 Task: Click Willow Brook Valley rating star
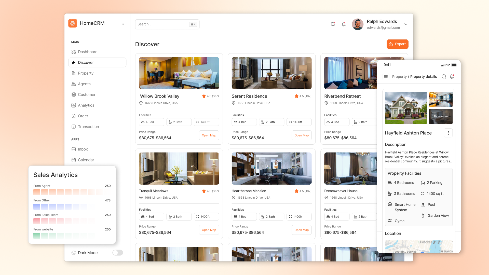click(204, 96)
